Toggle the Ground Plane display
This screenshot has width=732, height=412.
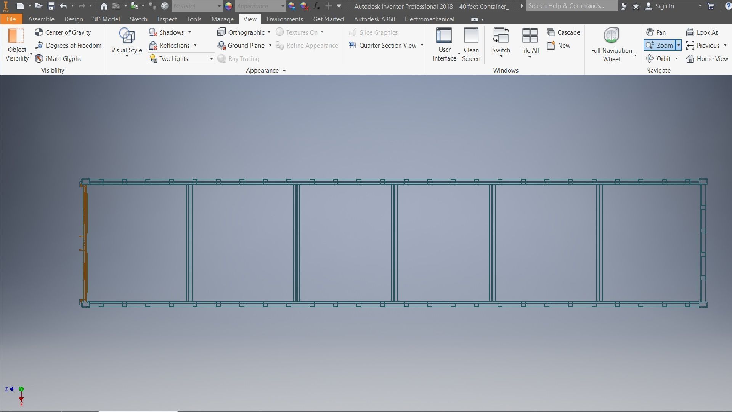pyautogui.click(x=241, y=45)
